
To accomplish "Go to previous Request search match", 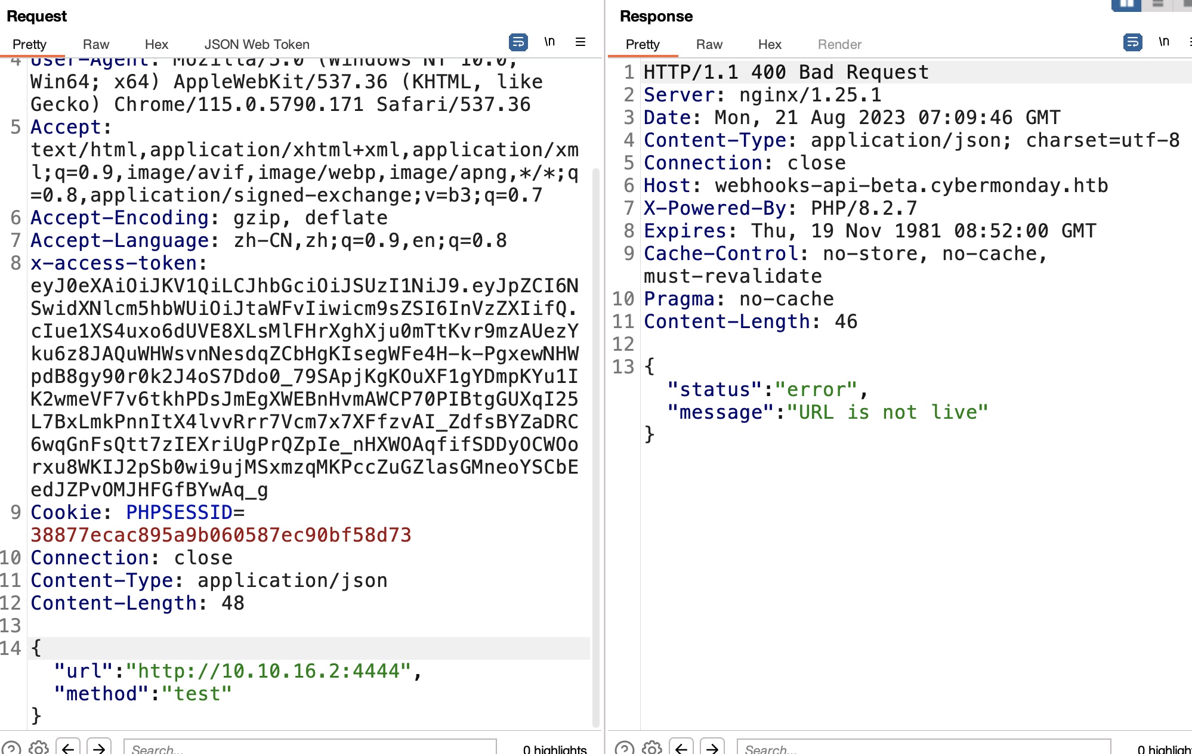I will (x=68, y=747).
